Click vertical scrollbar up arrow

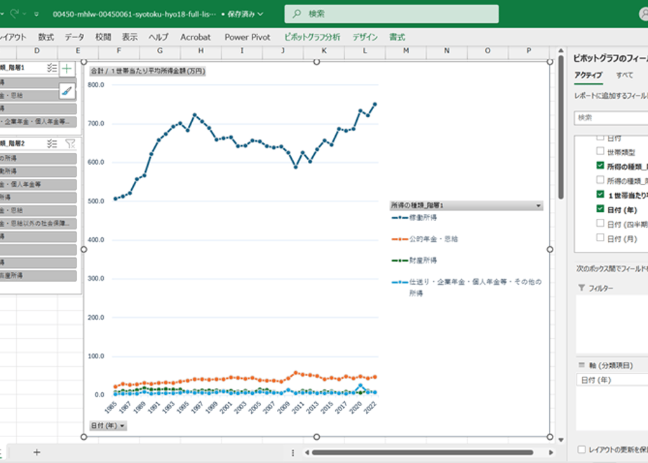tap(561, 51)
